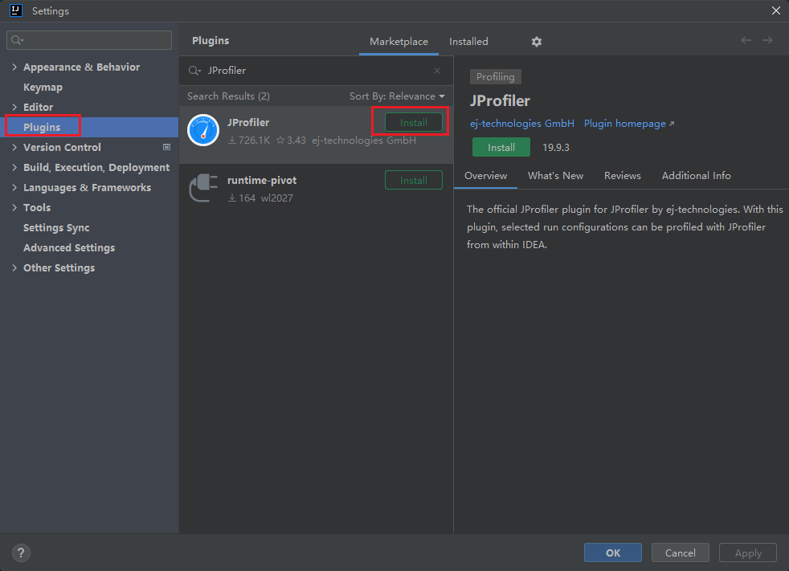The height and width of the screenshot is (571, 789).
Task: Click the JProfiler heading in details pane
Action: pyautogui.click(x=500, y=101)
